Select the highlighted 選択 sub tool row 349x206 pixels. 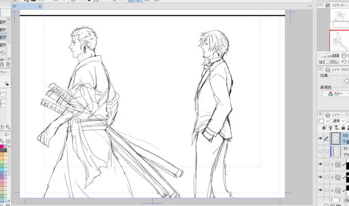pos(4,37)
